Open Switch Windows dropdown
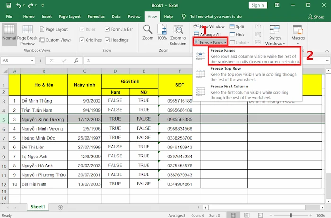 pyautogui.click(x=275, y=35)
